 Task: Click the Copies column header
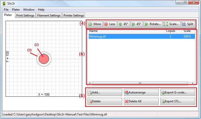coord(170,31)
